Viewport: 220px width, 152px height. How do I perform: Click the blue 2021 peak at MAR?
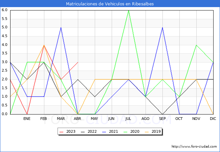61,28
